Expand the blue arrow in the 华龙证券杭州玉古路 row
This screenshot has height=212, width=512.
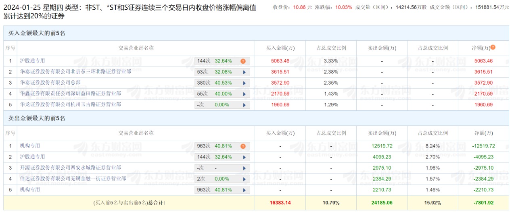[244, 105]
